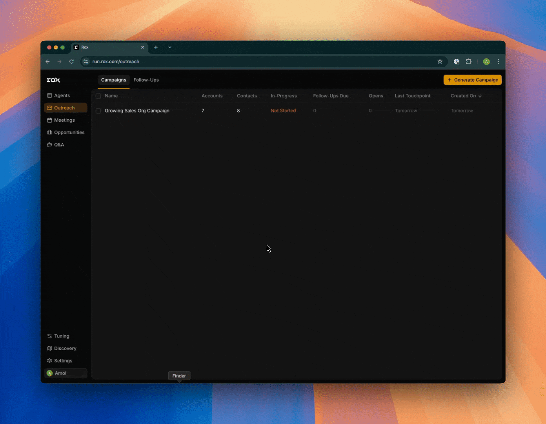The height and width of the screenshot is (424, 546).
Task: Open the Tuning sliders page
Action: click(x=61, y=336)
